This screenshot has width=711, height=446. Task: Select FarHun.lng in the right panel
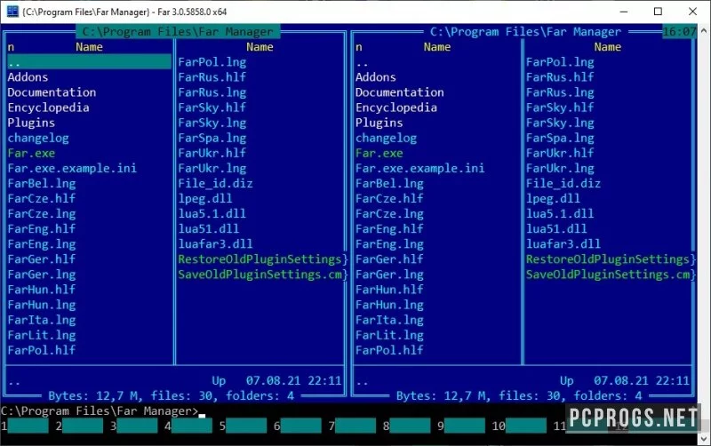[x=389, y=305]
